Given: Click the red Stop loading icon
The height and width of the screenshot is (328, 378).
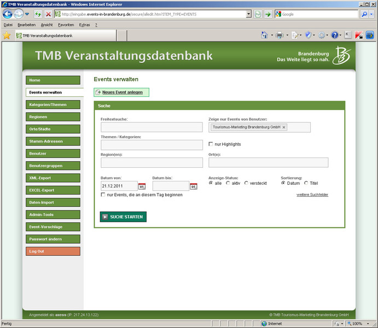Looking at the screenshot, I should 49,14.
